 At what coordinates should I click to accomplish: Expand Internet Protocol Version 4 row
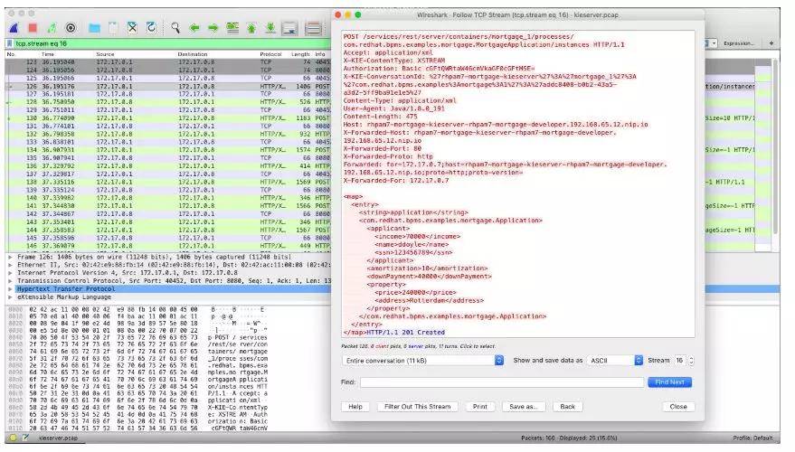pos(10,273)
